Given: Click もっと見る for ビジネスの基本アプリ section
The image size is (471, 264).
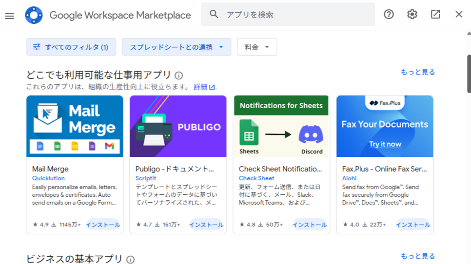Looking at the screenshot, I should click(x=417, y=256).
